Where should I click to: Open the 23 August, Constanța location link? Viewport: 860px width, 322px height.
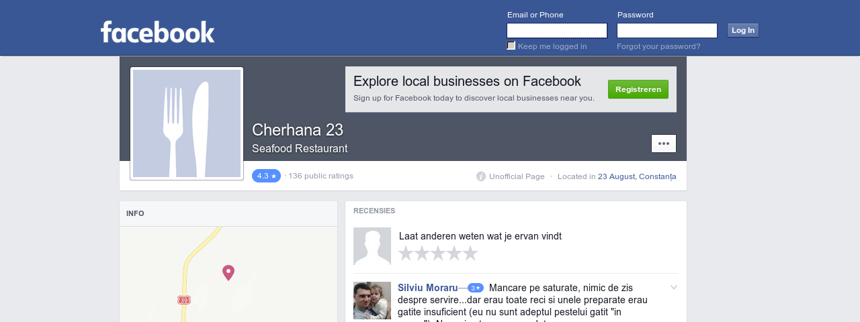637,176
